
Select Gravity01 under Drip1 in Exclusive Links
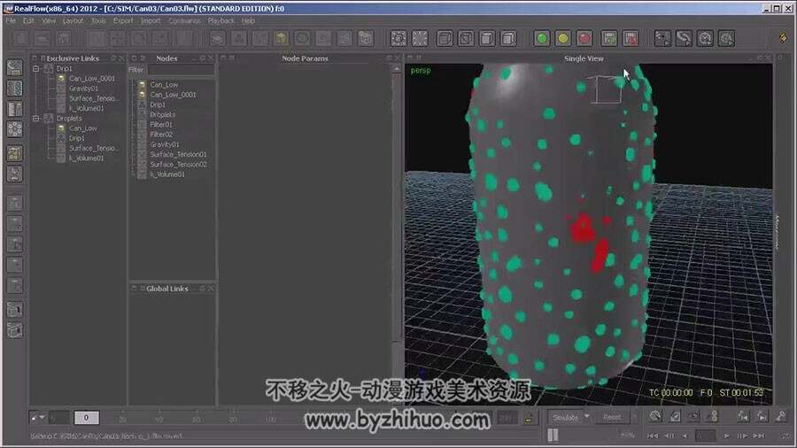tap(84, 89)
